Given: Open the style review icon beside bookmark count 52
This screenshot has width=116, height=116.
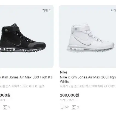Looking at the screenshot, I should (74, 107).
